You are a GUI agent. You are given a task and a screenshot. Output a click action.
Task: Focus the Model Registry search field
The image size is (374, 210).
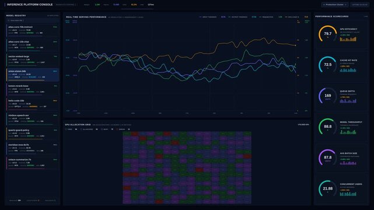click(32, 20)
